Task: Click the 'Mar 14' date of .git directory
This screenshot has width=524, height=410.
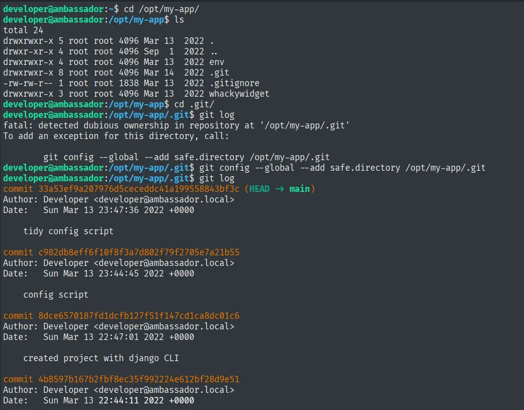Action: 159,73
